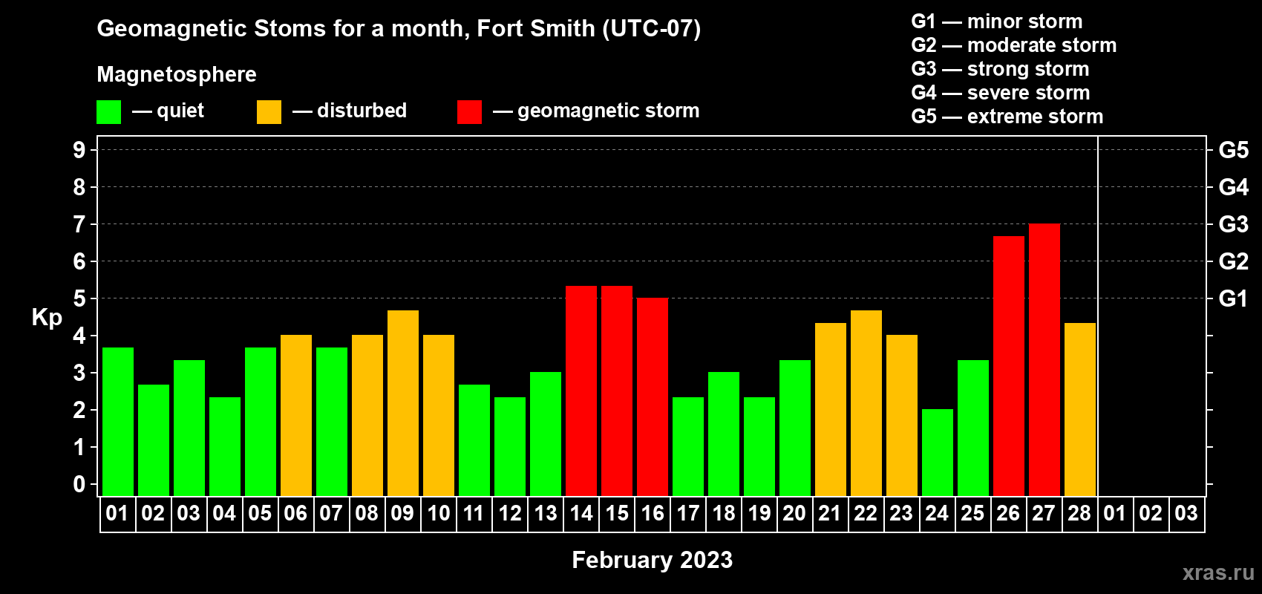Click the green bar for February 12
1262x594 pixels.
point(510,446)
